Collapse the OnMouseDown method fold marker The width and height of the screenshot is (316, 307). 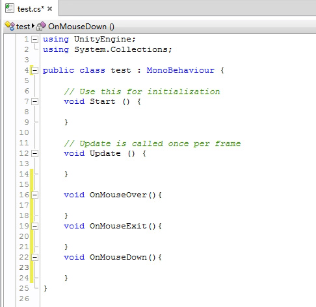point(34,257)
